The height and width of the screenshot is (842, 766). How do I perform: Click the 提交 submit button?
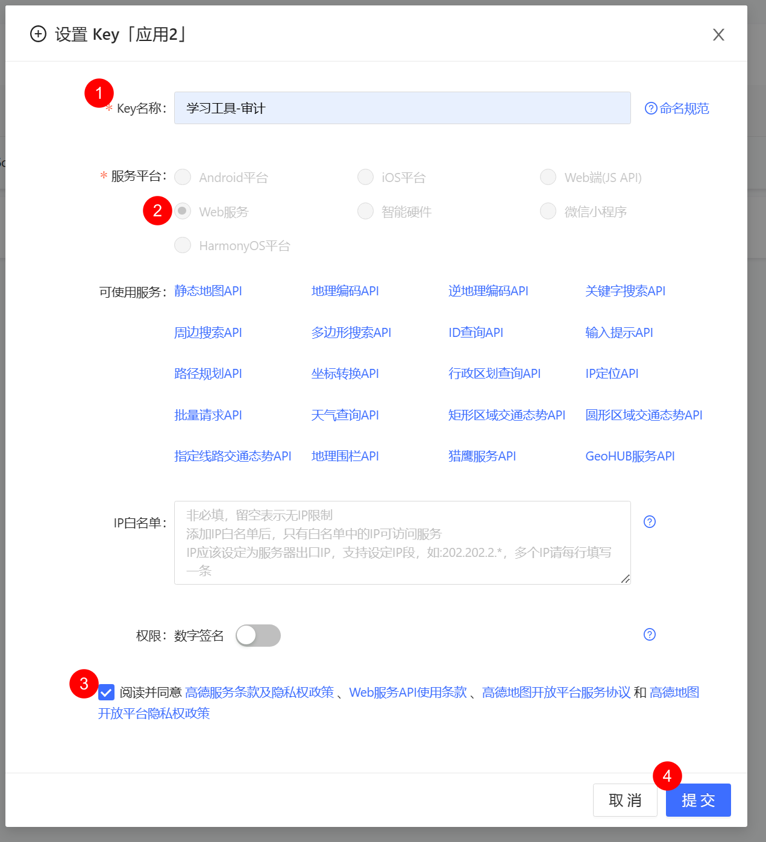(698, 800)
